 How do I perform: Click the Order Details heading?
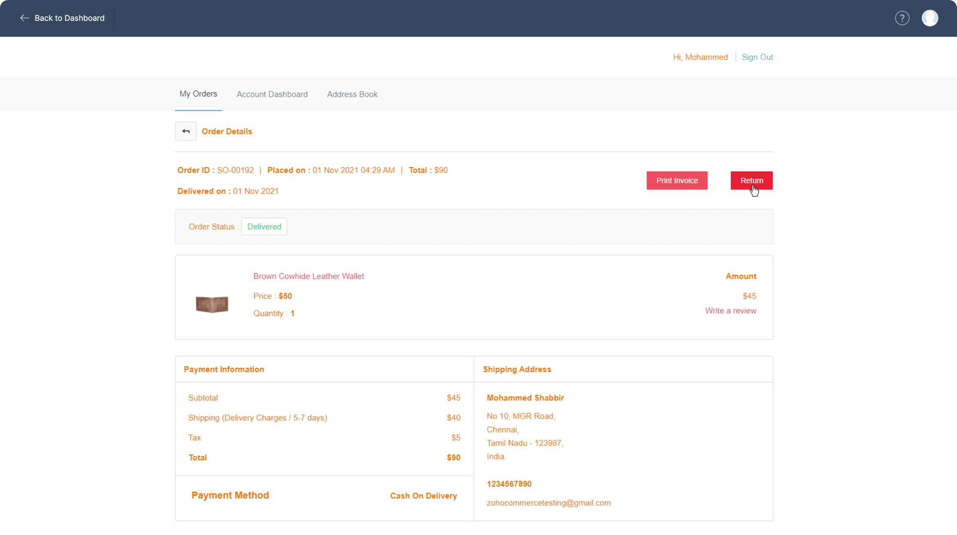tap(227, 132)
